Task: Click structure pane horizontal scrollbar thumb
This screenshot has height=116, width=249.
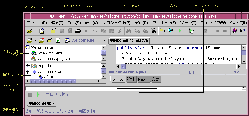Action: tap(53, 81)
